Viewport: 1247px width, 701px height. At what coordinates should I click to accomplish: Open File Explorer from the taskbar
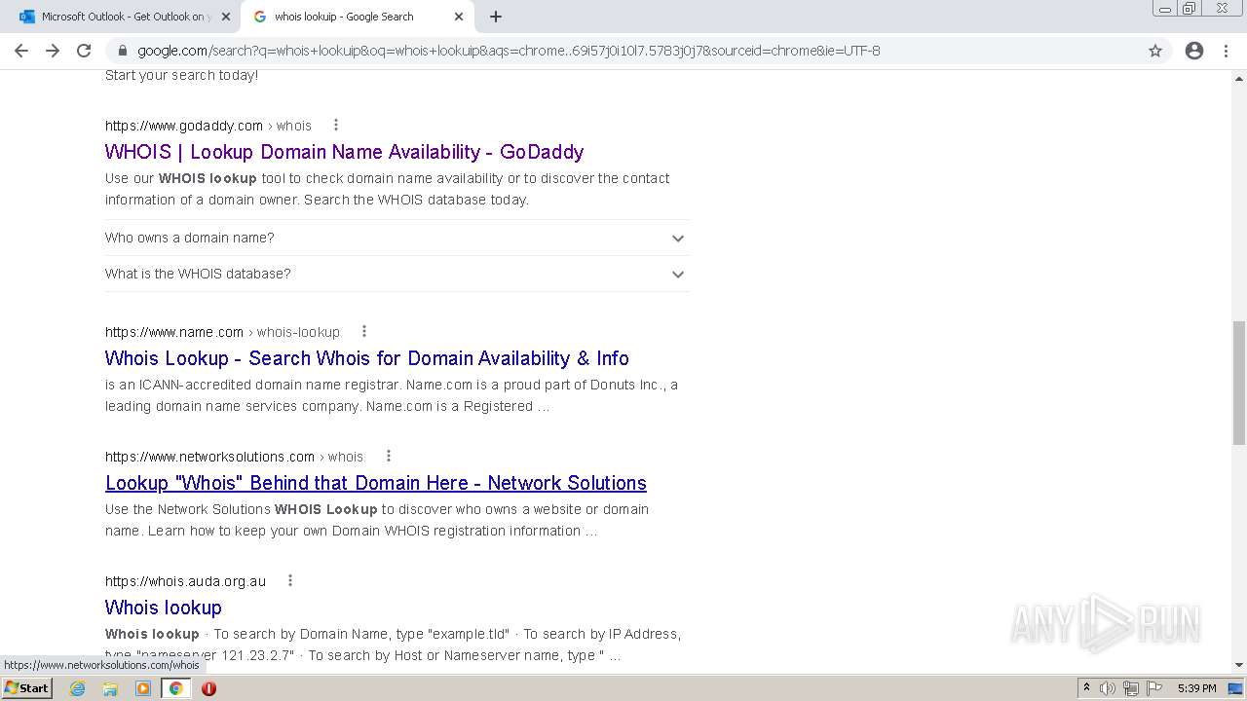tap(110, 688)
